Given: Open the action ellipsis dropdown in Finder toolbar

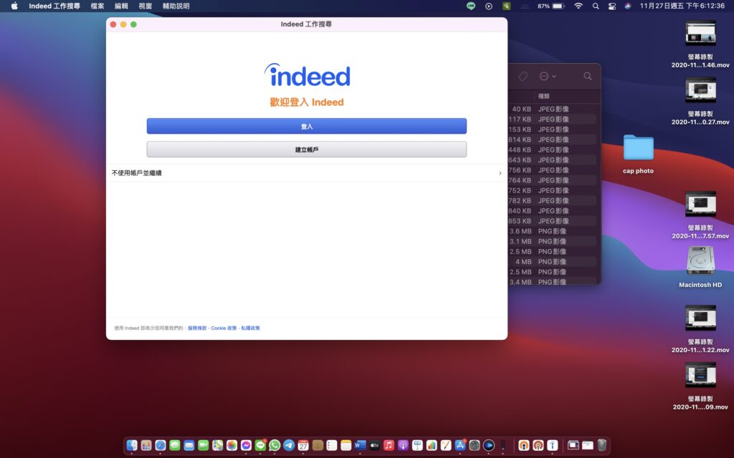Looking at the screenshot, I should coord(547,76).
